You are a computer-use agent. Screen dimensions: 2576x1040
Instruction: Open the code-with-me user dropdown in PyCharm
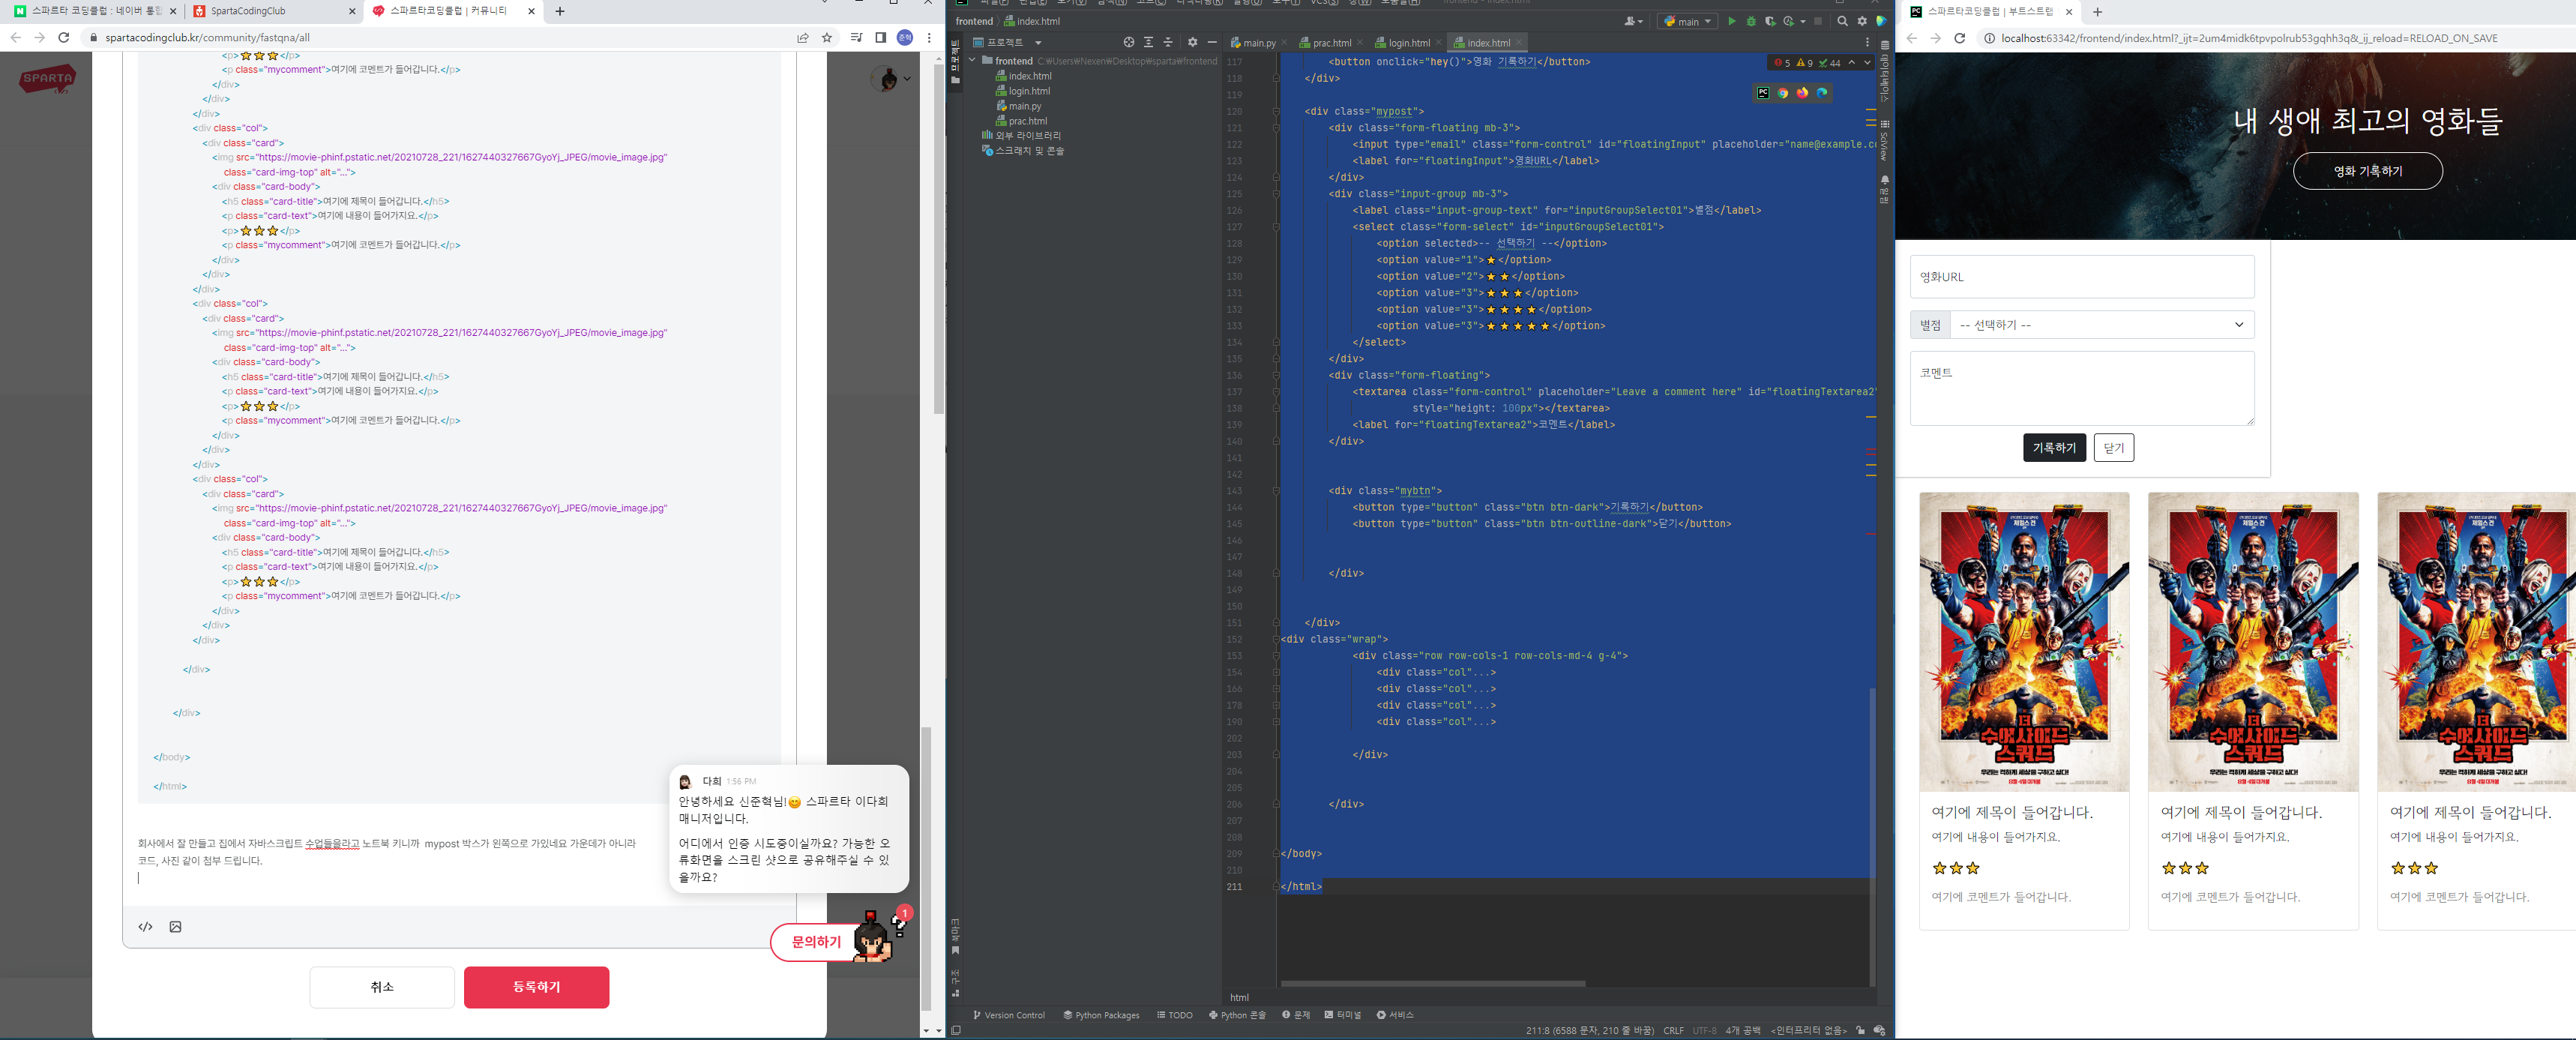tap(1634, 21)
